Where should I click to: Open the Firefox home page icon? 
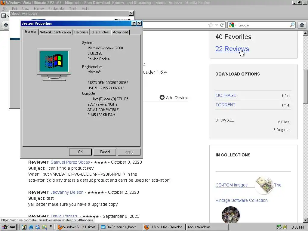coord(302,25)
